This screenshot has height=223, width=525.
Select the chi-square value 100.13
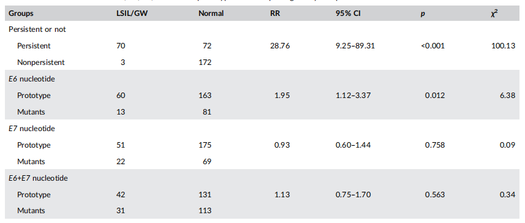pos(503,46)
